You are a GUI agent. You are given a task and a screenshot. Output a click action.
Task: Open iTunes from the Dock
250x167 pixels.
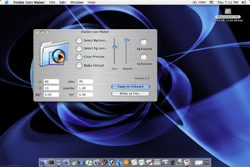[x=89, y=162]
